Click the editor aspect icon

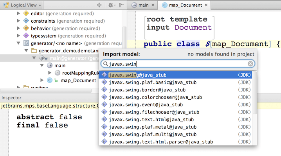coord(26,13)
